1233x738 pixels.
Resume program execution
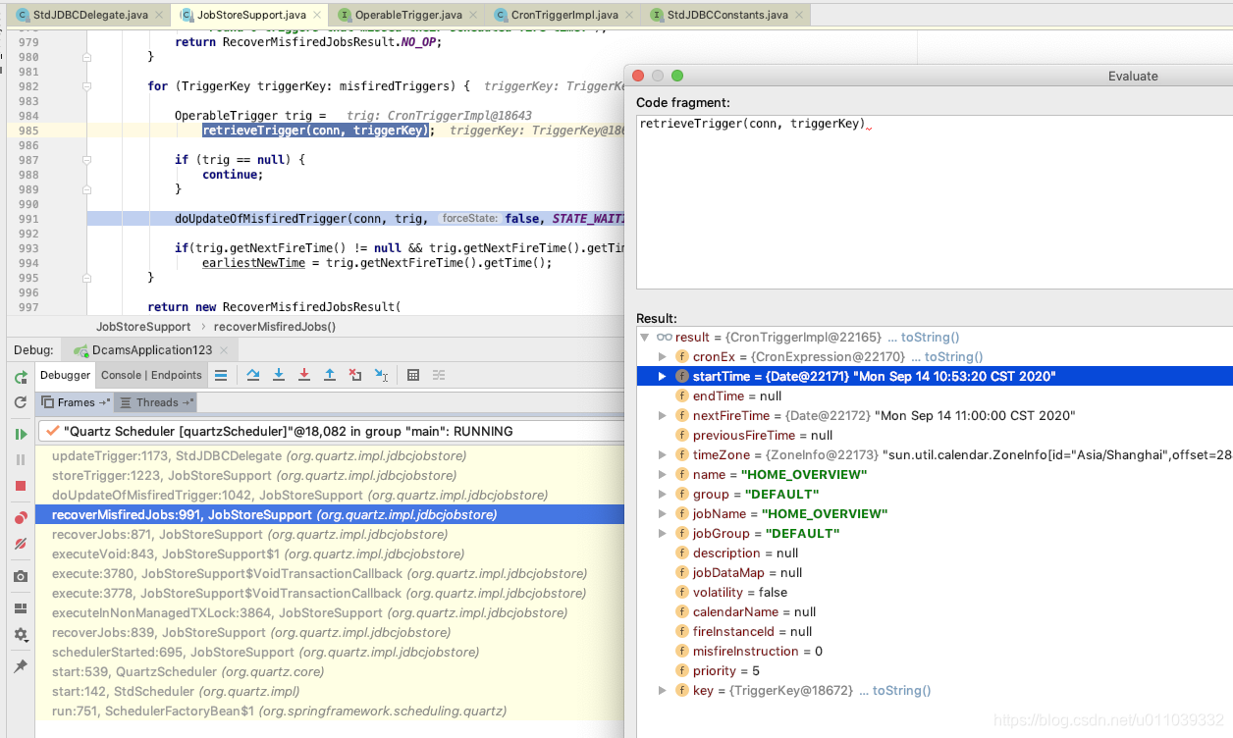pyautogui.click(x=21, y=434)
